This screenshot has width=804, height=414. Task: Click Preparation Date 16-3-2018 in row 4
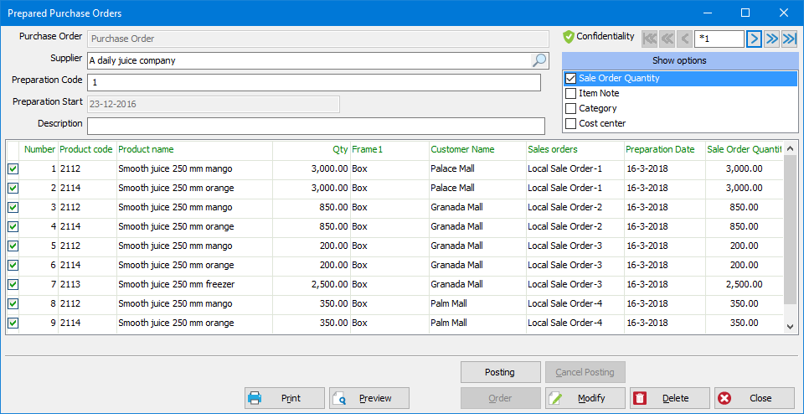(647, 226)
